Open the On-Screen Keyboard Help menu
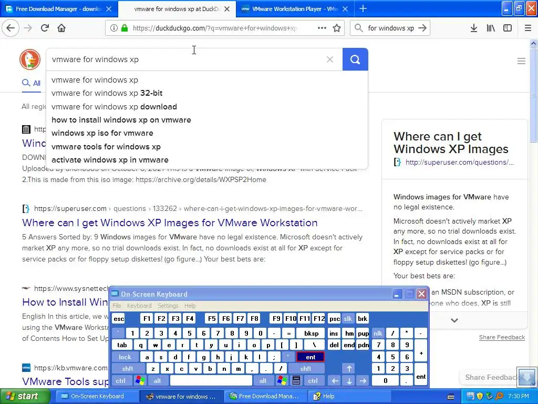Viewport: 538px width, 404px height. pos(190,306)
